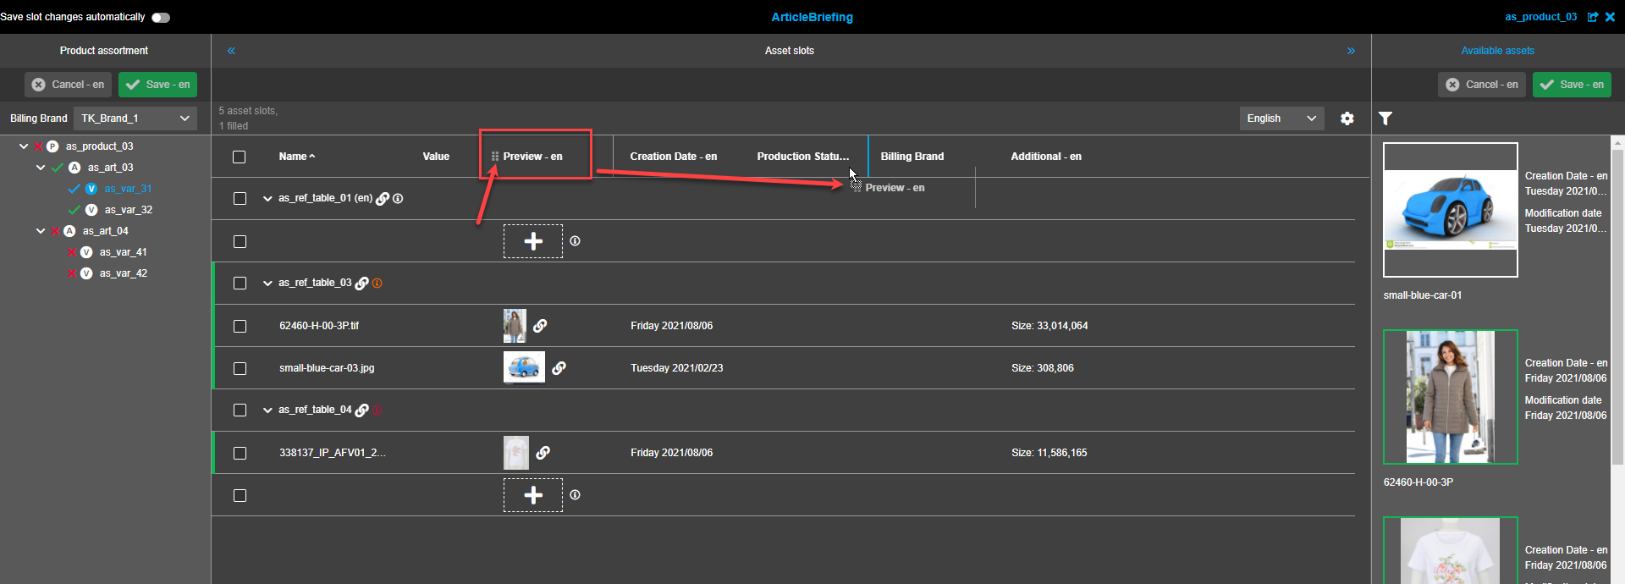Open the available assets filter funnel
Screen dimensions: 1625x584
click(1385, 118)
